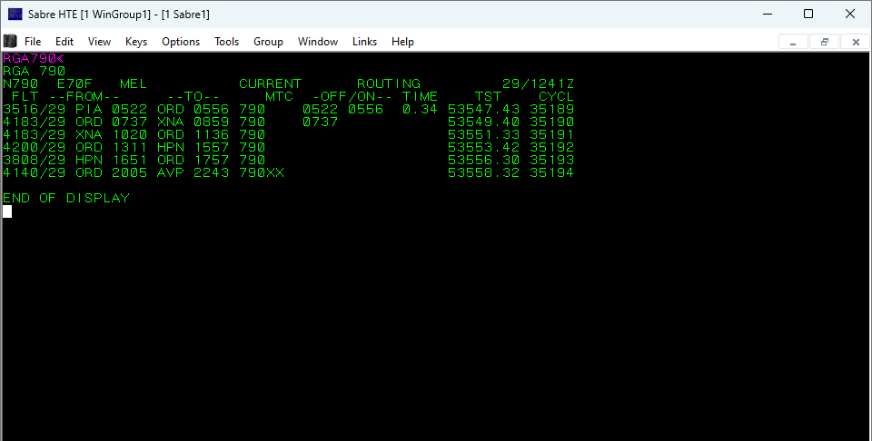Close the inner Sabre1 session window
The height and width of the screenshot is (441, 872).
855,42
